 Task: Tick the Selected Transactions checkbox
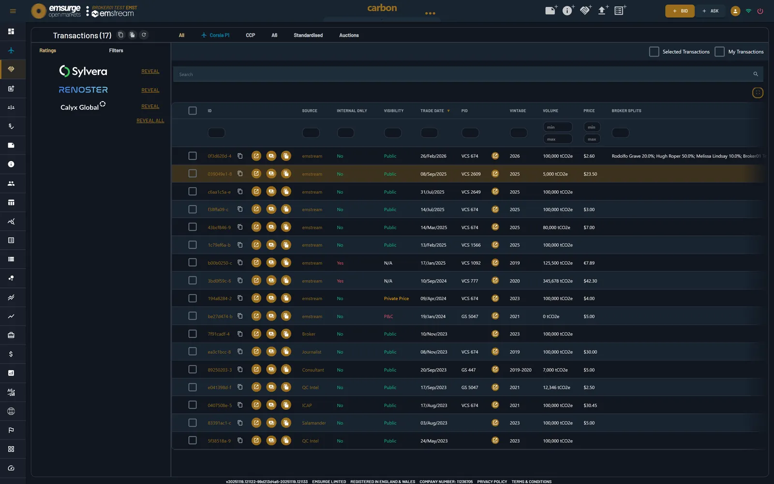(654, 51)
